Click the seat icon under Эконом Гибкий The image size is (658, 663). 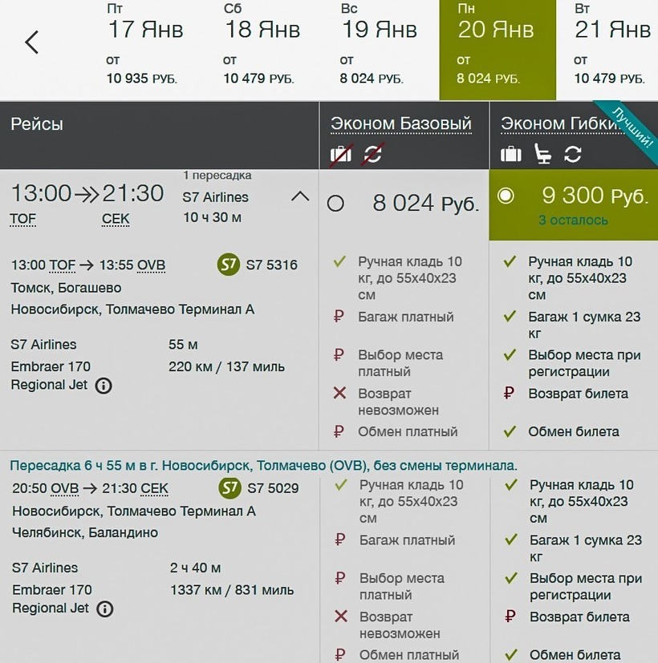[x=542, y=154]
